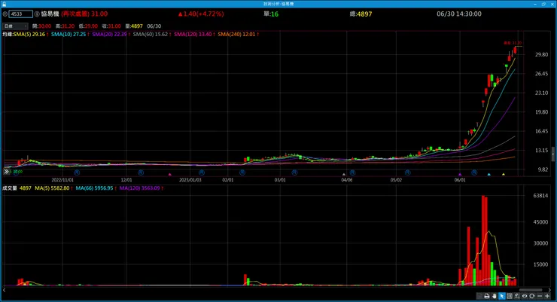
Task: Click the month marker near 04/06
Action: (352, 172)
